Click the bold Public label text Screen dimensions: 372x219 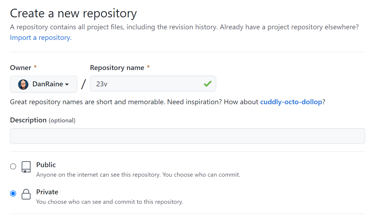46,165
